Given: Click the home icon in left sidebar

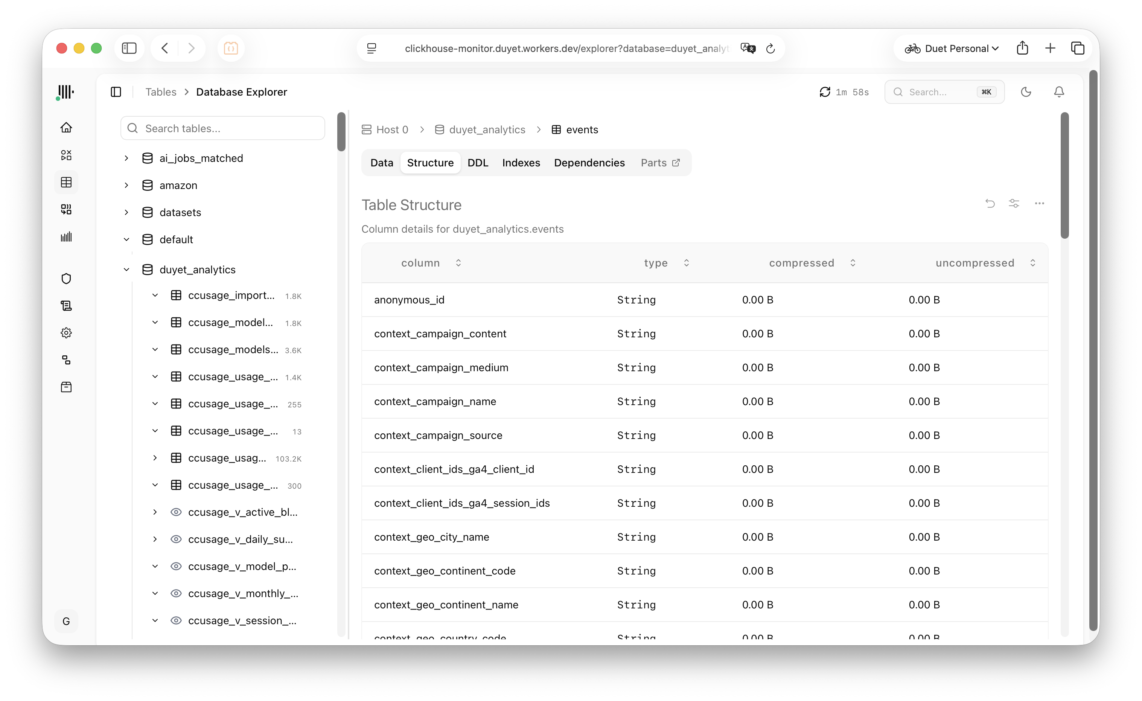Looking at the screenshot, I should click(x=66, y=128).
